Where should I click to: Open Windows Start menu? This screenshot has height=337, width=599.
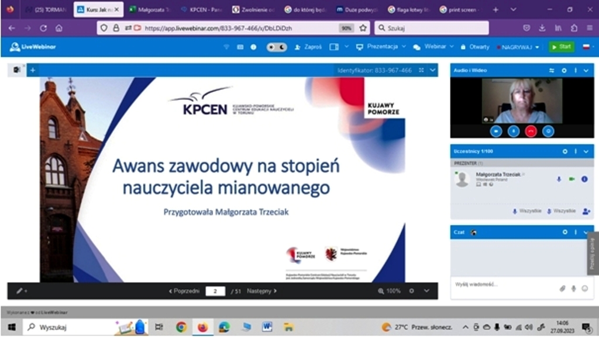[x=12, y=327]
